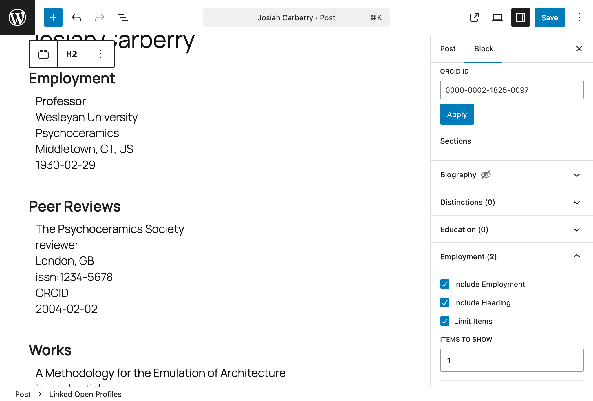The width and height of the screenshot is (593, 401).
Task: Open the top-right options kebab menu
Action: click(579, 18)
